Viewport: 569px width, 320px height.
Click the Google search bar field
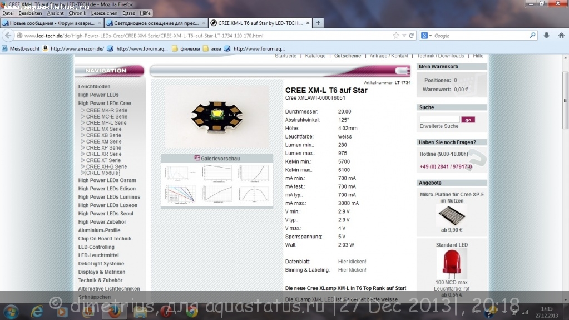coord(480,36)
